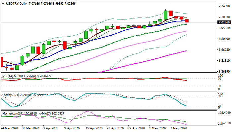Select the 30 Mar 2020 date label
The height and width of the screenshot is (132, 232).
(30, 128)
